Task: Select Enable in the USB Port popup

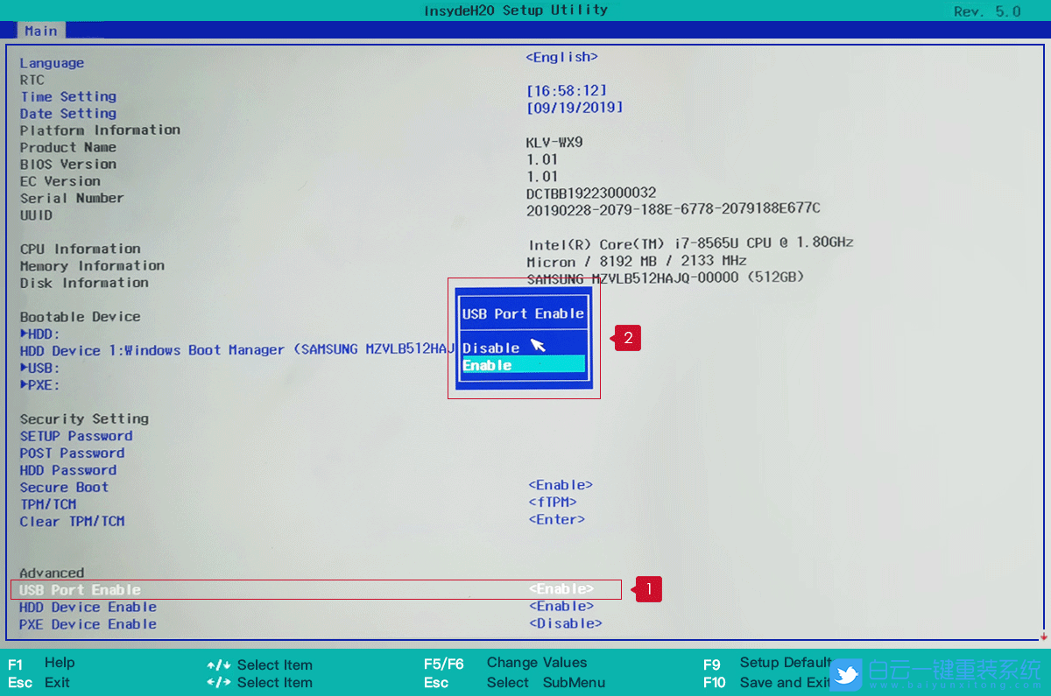Action: [523, 365]
